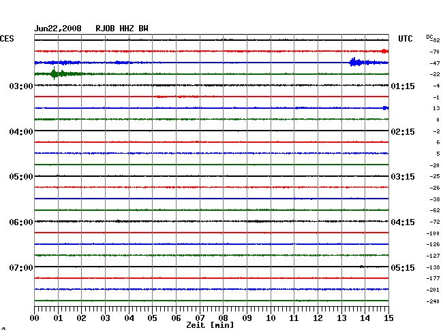Image resolution: width=443 pixels, height=336 pixels.
Task: Click the 04:00 CES time label
Action: click(21, 132)
